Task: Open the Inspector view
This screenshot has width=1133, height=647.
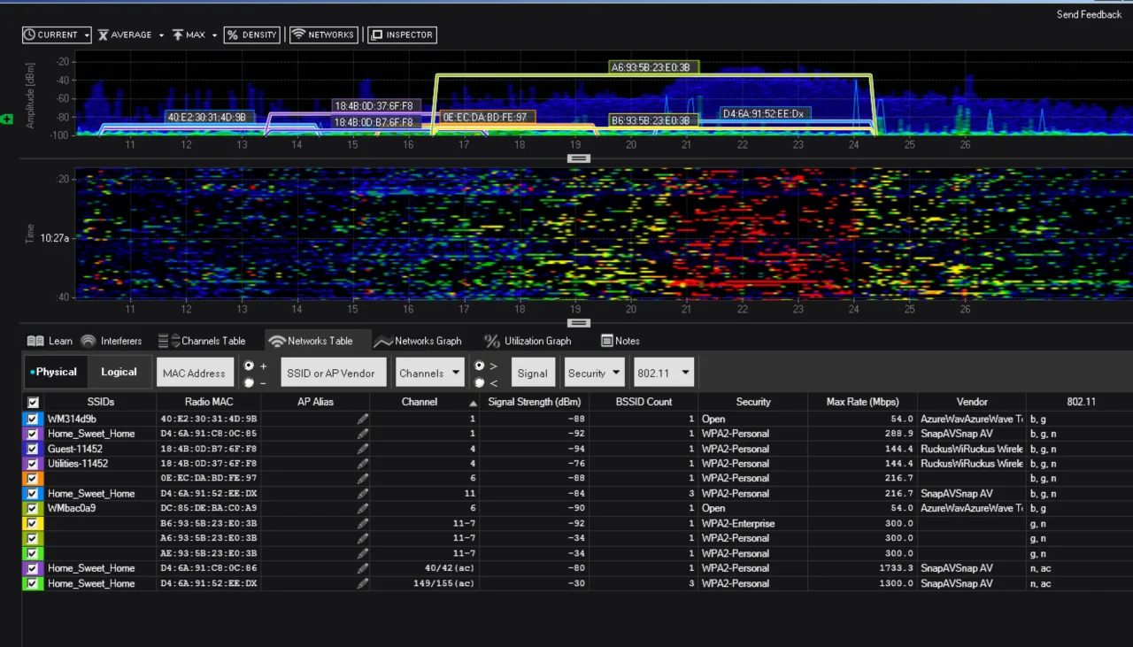Action: pos(402,35)
